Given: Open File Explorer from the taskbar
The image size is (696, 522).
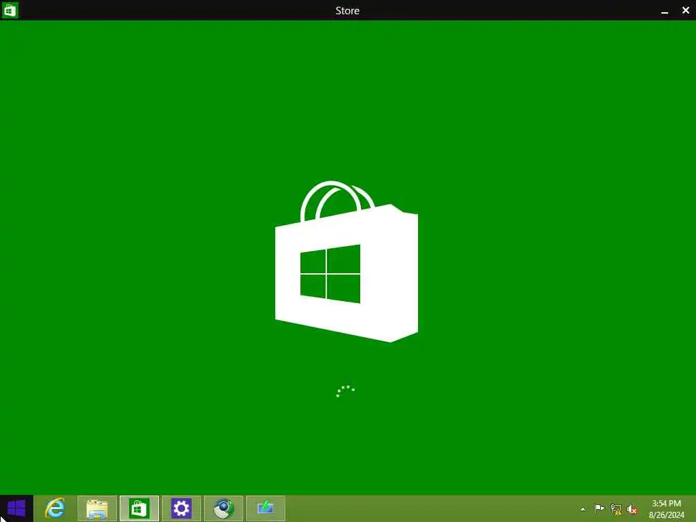Looking at the screenshot, I should pyautogui.click(x=97, y=508).
